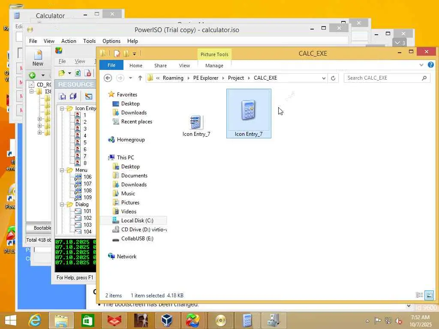Refresh the CALC_EXE folder view
This screenshot has width=439, height=329.
[333, 78]
